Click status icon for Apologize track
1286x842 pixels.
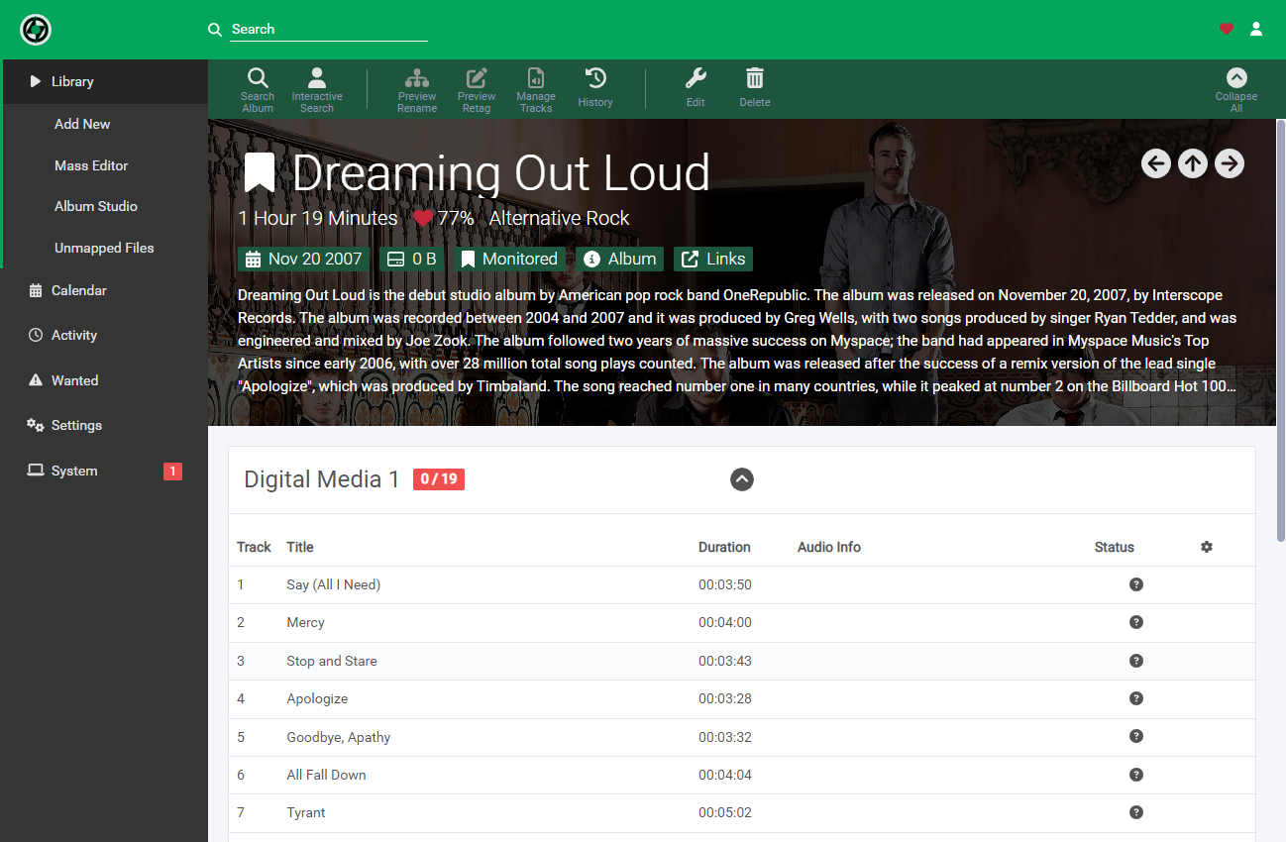[x=1136, y=698]
